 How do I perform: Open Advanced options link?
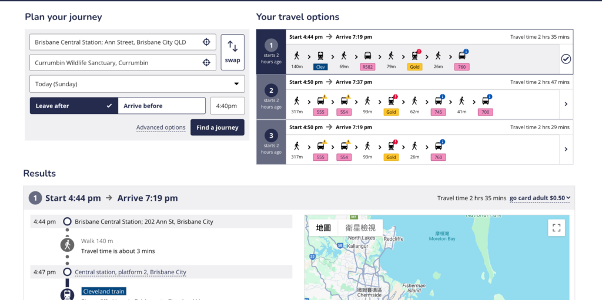160,127
